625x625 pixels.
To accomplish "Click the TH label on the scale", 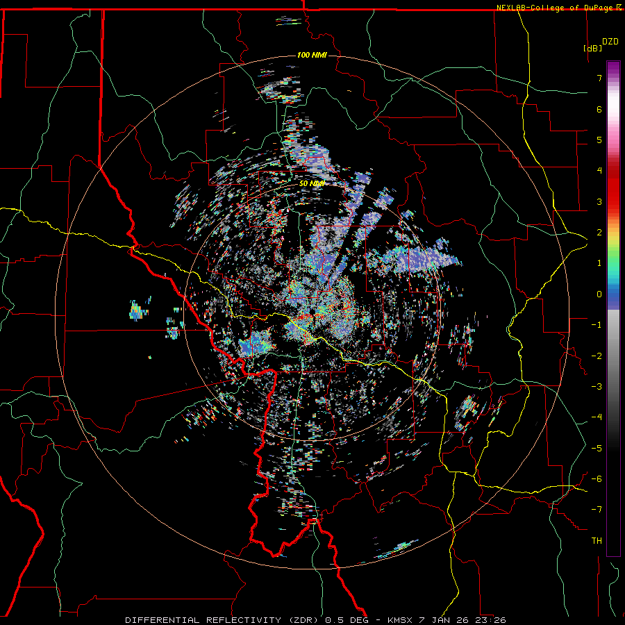I will pos(597,541).
